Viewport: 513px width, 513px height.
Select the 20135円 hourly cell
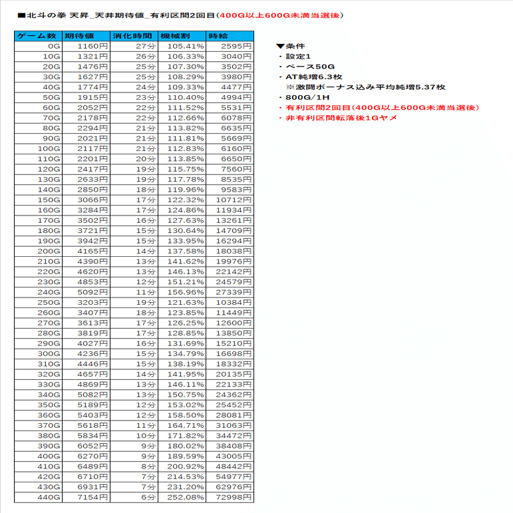tap(230, 375)
